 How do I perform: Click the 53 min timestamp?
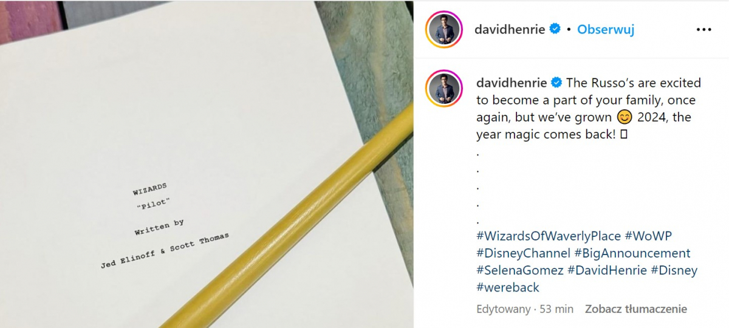tap(556, 309)
